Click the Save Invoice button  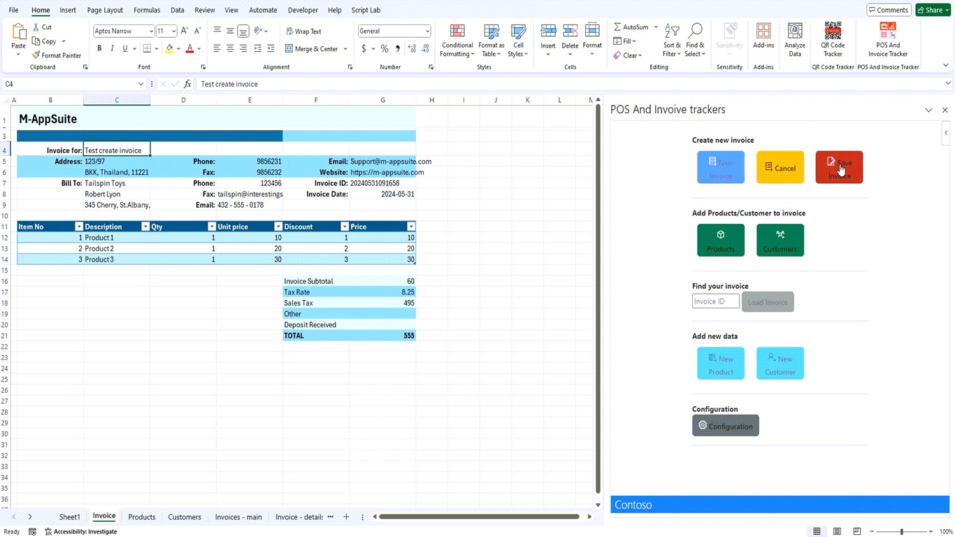(839, 168)
